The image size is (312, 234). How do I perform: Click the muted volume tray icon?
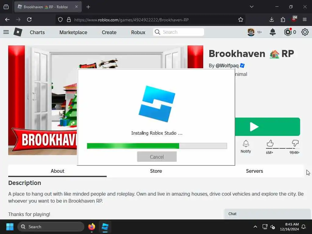pyautogui.click(x=273, y=227)
